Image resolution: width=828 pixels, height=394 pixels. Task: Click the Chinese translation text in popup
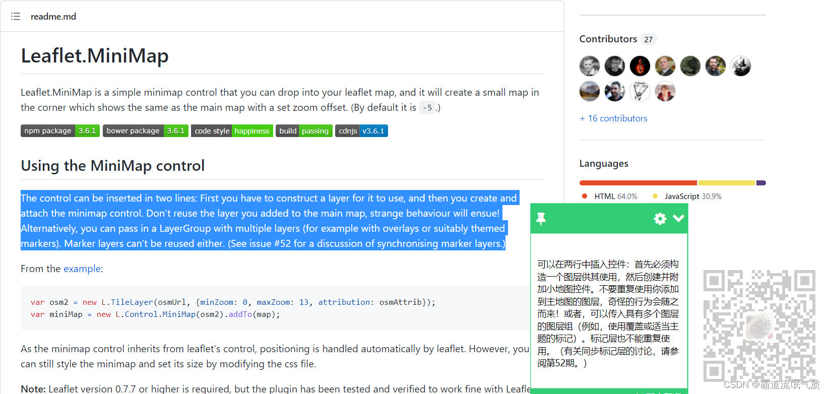[608, 313]
